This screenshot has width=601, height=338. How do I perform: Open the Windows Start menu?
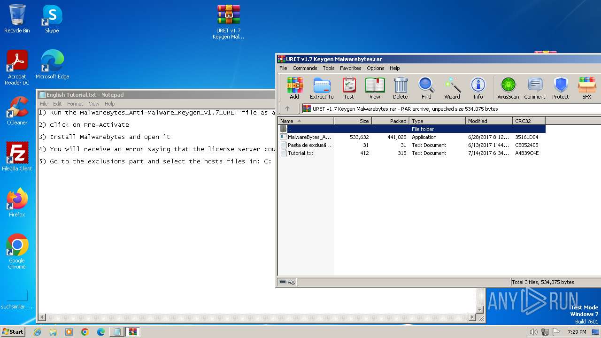click(x=13, y=332)
